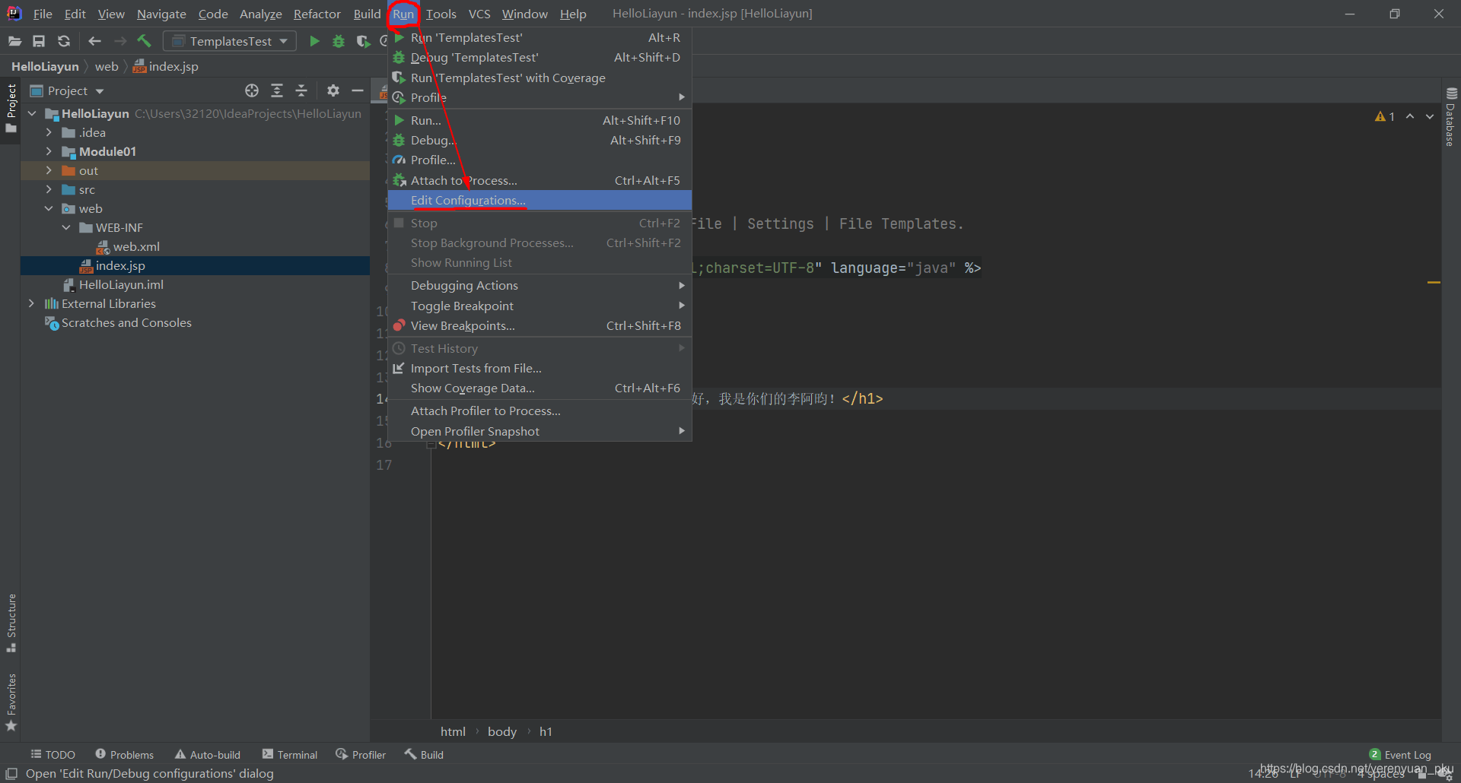Click the html breadcrumb below editor
This screenshot has width=1461, height=783.
453,731
